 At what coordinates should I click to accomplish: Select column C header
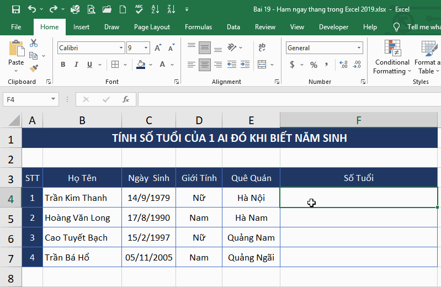[x=149, y=120]
